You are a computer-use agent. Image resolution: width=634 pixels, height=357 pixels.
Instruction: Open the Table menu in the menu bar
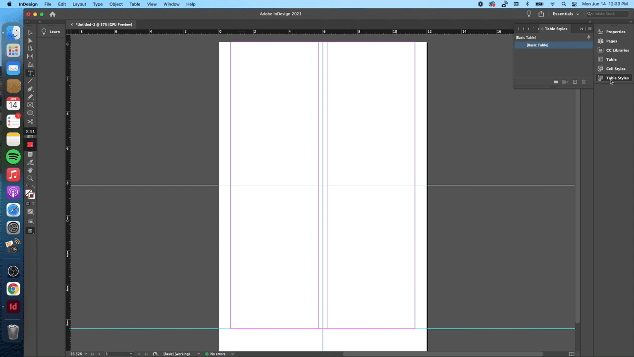pyautogui.click(x=134, y=4)
